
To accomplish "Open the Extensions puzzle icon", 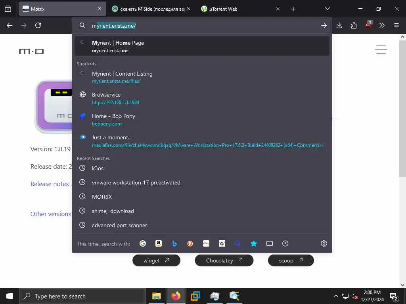I will coord(354,25).
